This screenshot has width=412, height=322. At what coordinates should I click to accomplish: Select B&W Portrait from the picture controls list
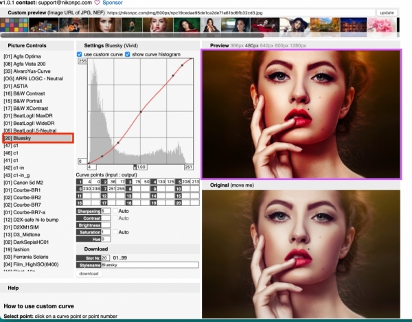(x=27, y=100)
